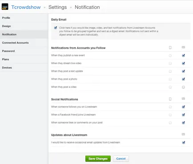Viewport: 193px width, 164px height.
Task: Click 'I would like to receive occasional email updates from Livestream' label
Action: tap(85, 143)
